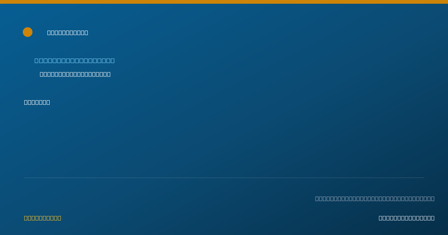
Task: Click the orange circle logo
Action: (x=28, y=32)
